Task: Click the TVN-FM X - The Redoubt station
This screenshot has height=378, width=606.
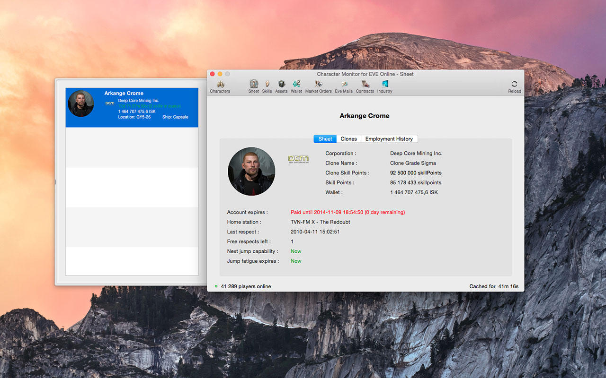Action: [321, 222]
